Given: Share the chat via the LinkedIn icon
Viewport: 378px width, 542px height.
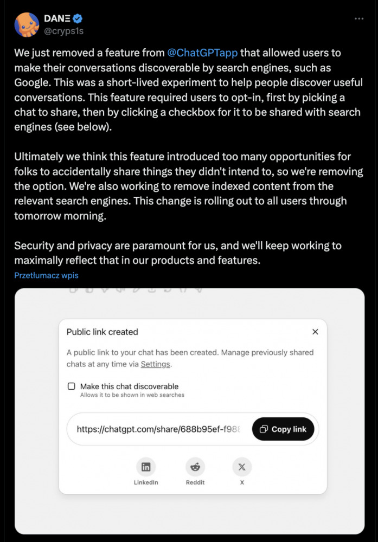Looking at the screenshot, I should (146, 467).
